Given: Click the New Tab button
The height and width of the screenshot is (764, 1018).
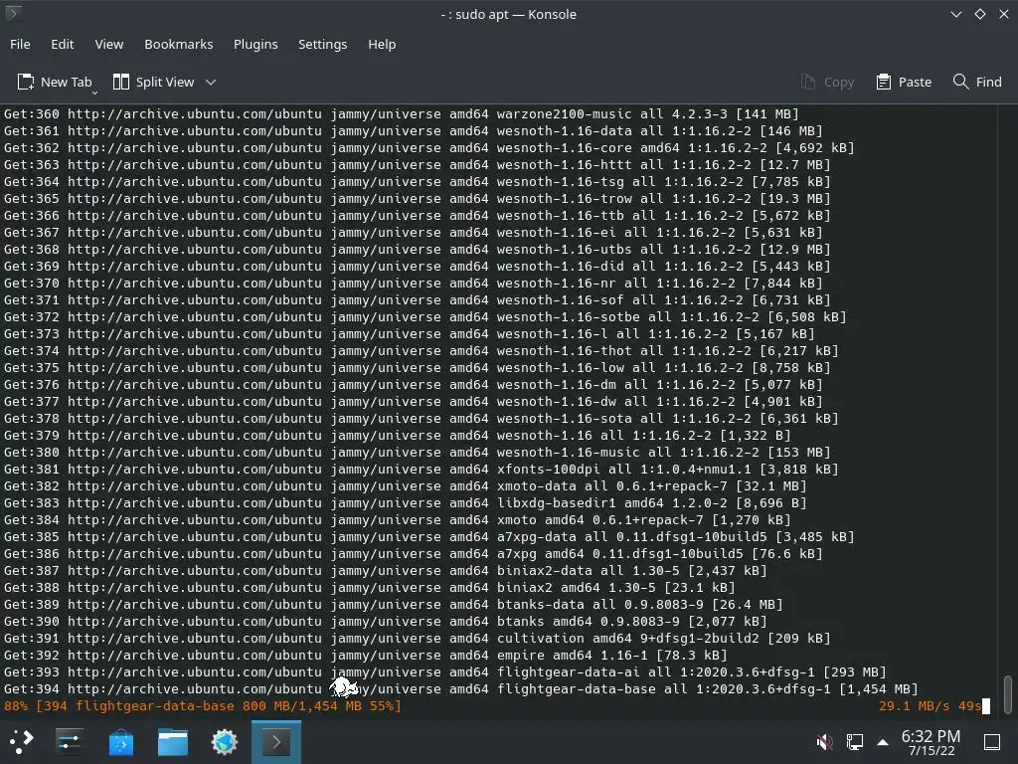Looking at the screenshot, I should 55,82.
